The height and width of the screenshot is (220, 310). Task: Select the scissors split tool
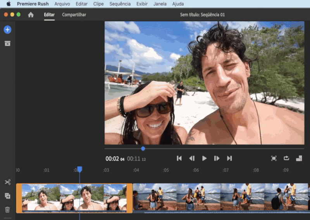point(8,182)
